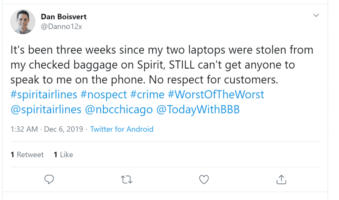Open the @TodayWithBBB mention
Image resolution: width=339 pixels, height=200 pixels.
(198, 110)
